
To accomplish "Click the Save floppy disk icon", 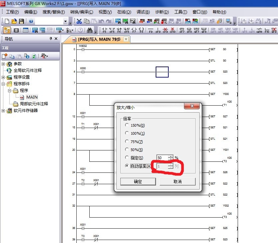I will point(21,21).
